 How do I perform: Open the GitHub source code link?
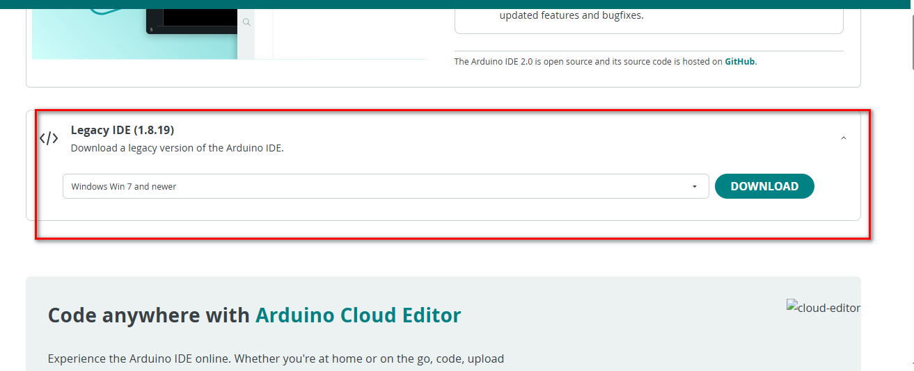coord(739,61)
